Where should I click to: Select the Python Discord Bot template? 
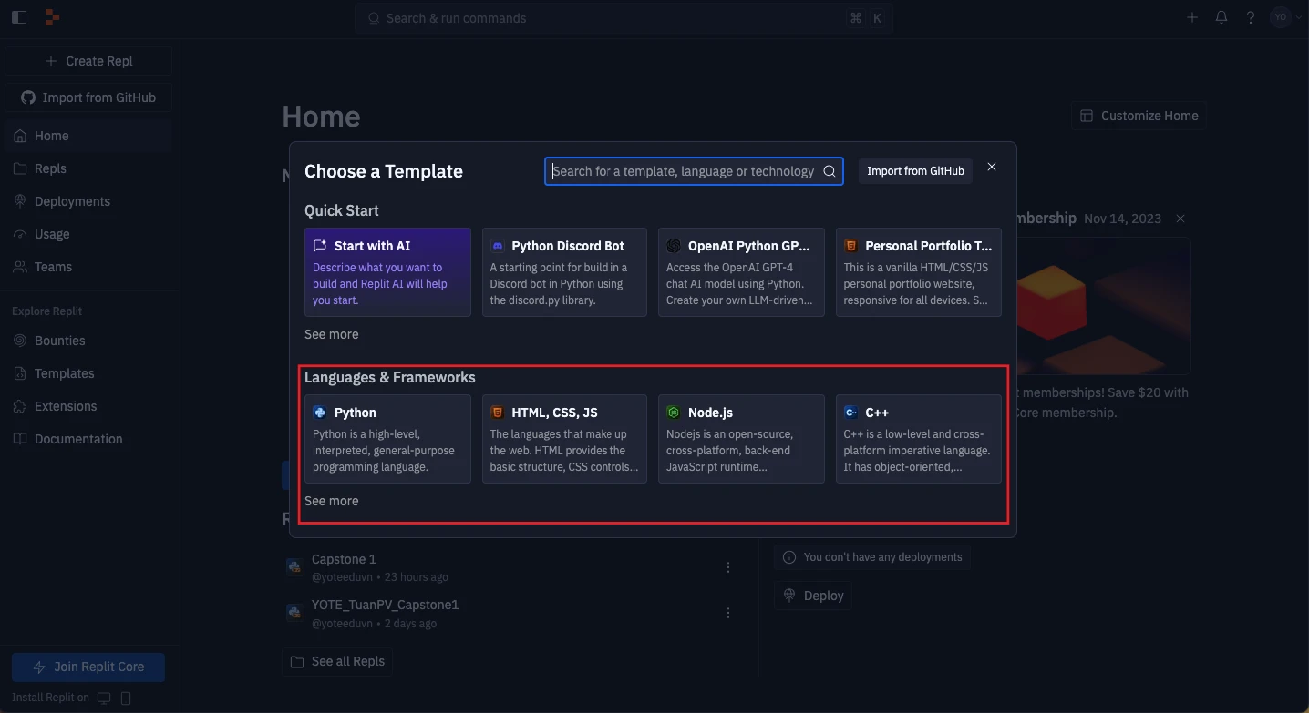(564, 272)
